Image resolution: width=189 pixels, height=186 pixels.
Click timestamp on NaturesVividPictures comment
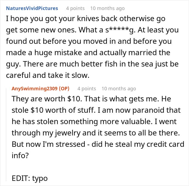[x=107, y=8]
